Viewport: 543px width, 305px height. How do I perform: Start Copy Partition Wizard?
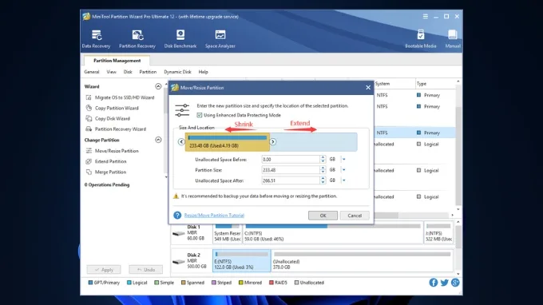[113, 108]
